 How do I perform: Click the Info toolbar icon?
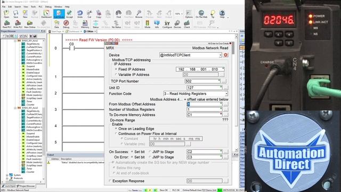[x=157, y=24]
